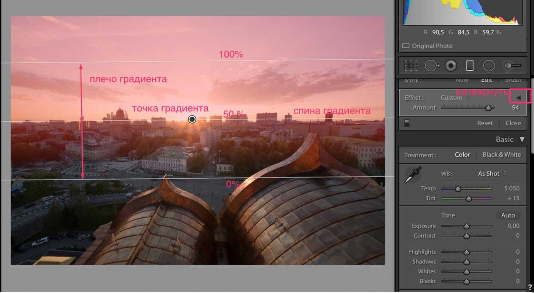The height and width of the screenshot is (293, 534).
Task: Open the Effect Custom preset dropdown
Action: pos(455,98)
